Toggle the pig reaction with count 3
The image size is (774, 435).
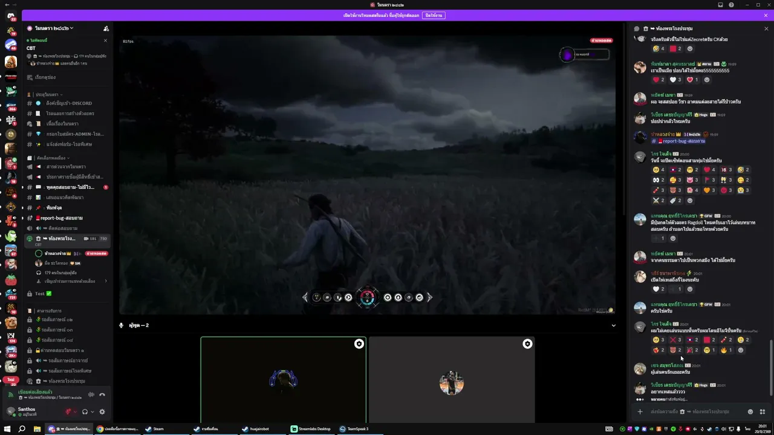coord(693,180)
